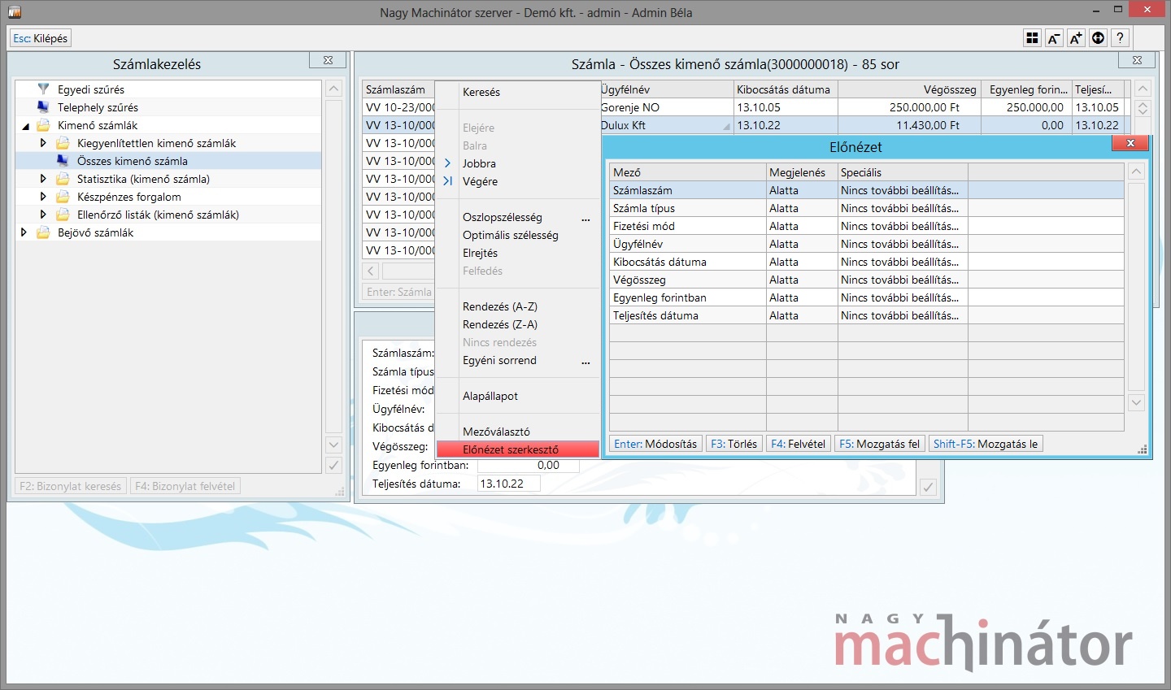Expand Ellenőrző listák (kimenő számlák) node
The image size is (1171, 690).
(x=43, y=215)
